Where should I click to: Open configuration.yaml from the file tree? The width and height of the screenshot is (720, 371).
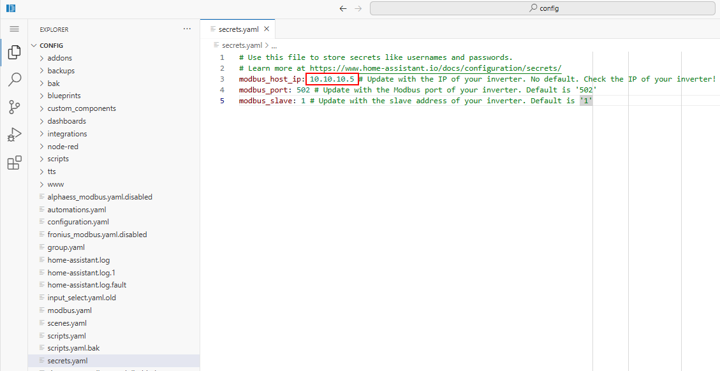pos(78,222)
